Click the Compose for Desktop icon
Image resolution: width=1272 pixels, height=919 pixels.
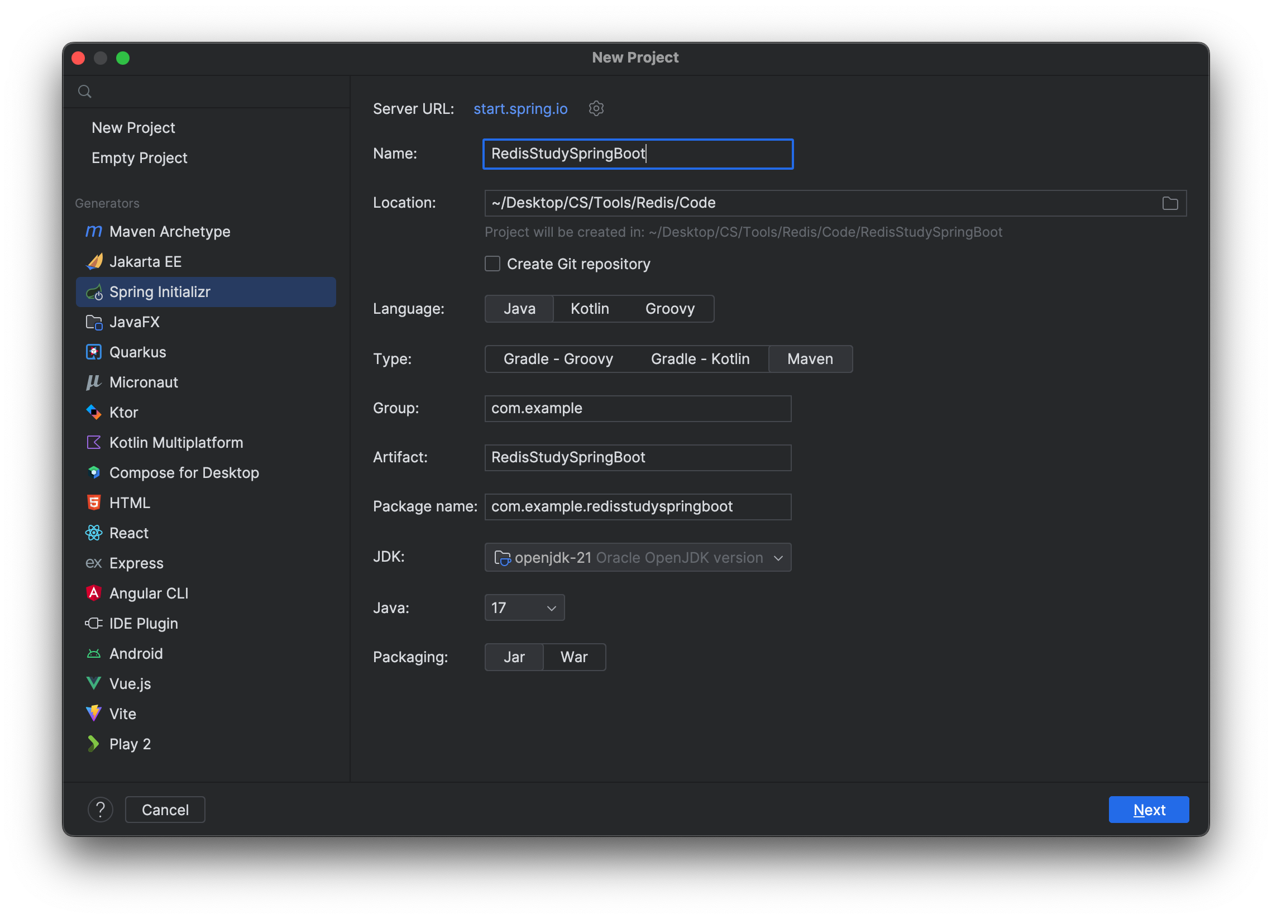click(x=94, y=473)
